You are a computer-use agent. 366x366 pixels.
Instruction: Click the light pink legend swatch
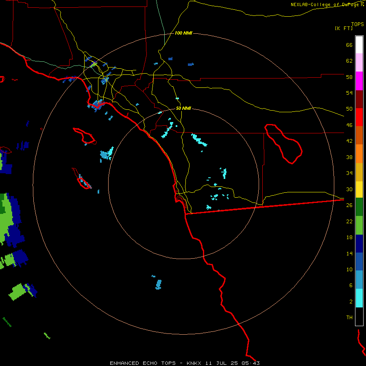coord(359,63)
